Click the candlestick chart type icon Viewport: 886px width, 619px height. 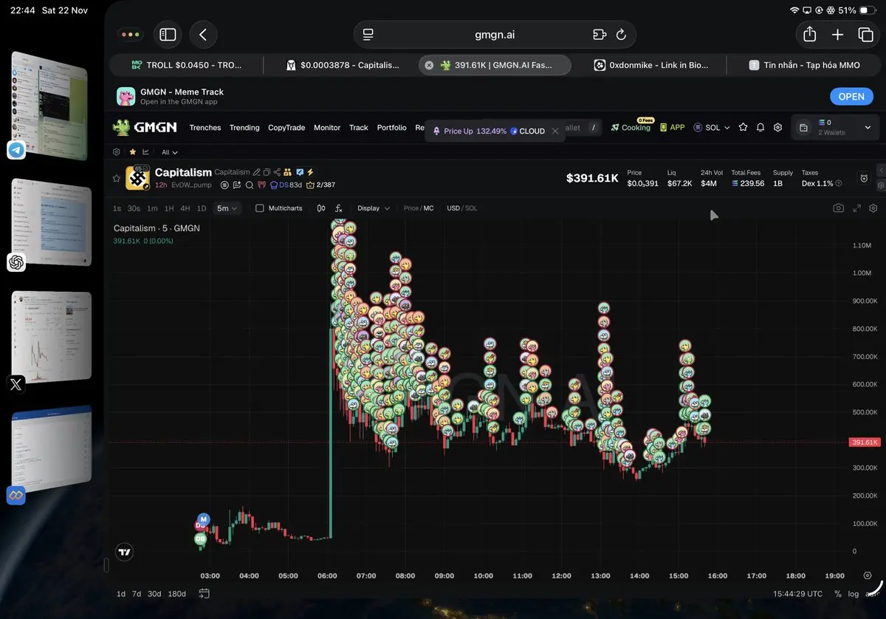click(x=321, y=208)
